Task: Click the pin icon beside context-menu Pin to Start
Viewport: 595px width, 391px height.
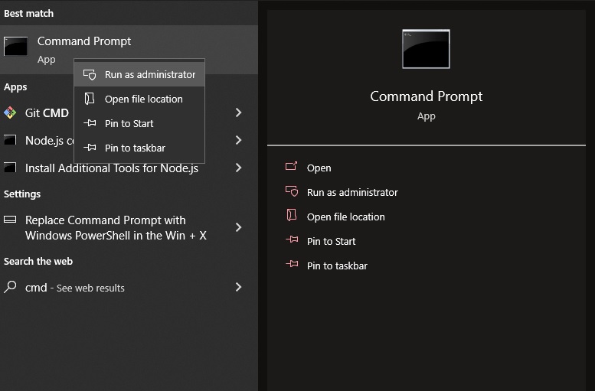Action: point(90,124)
